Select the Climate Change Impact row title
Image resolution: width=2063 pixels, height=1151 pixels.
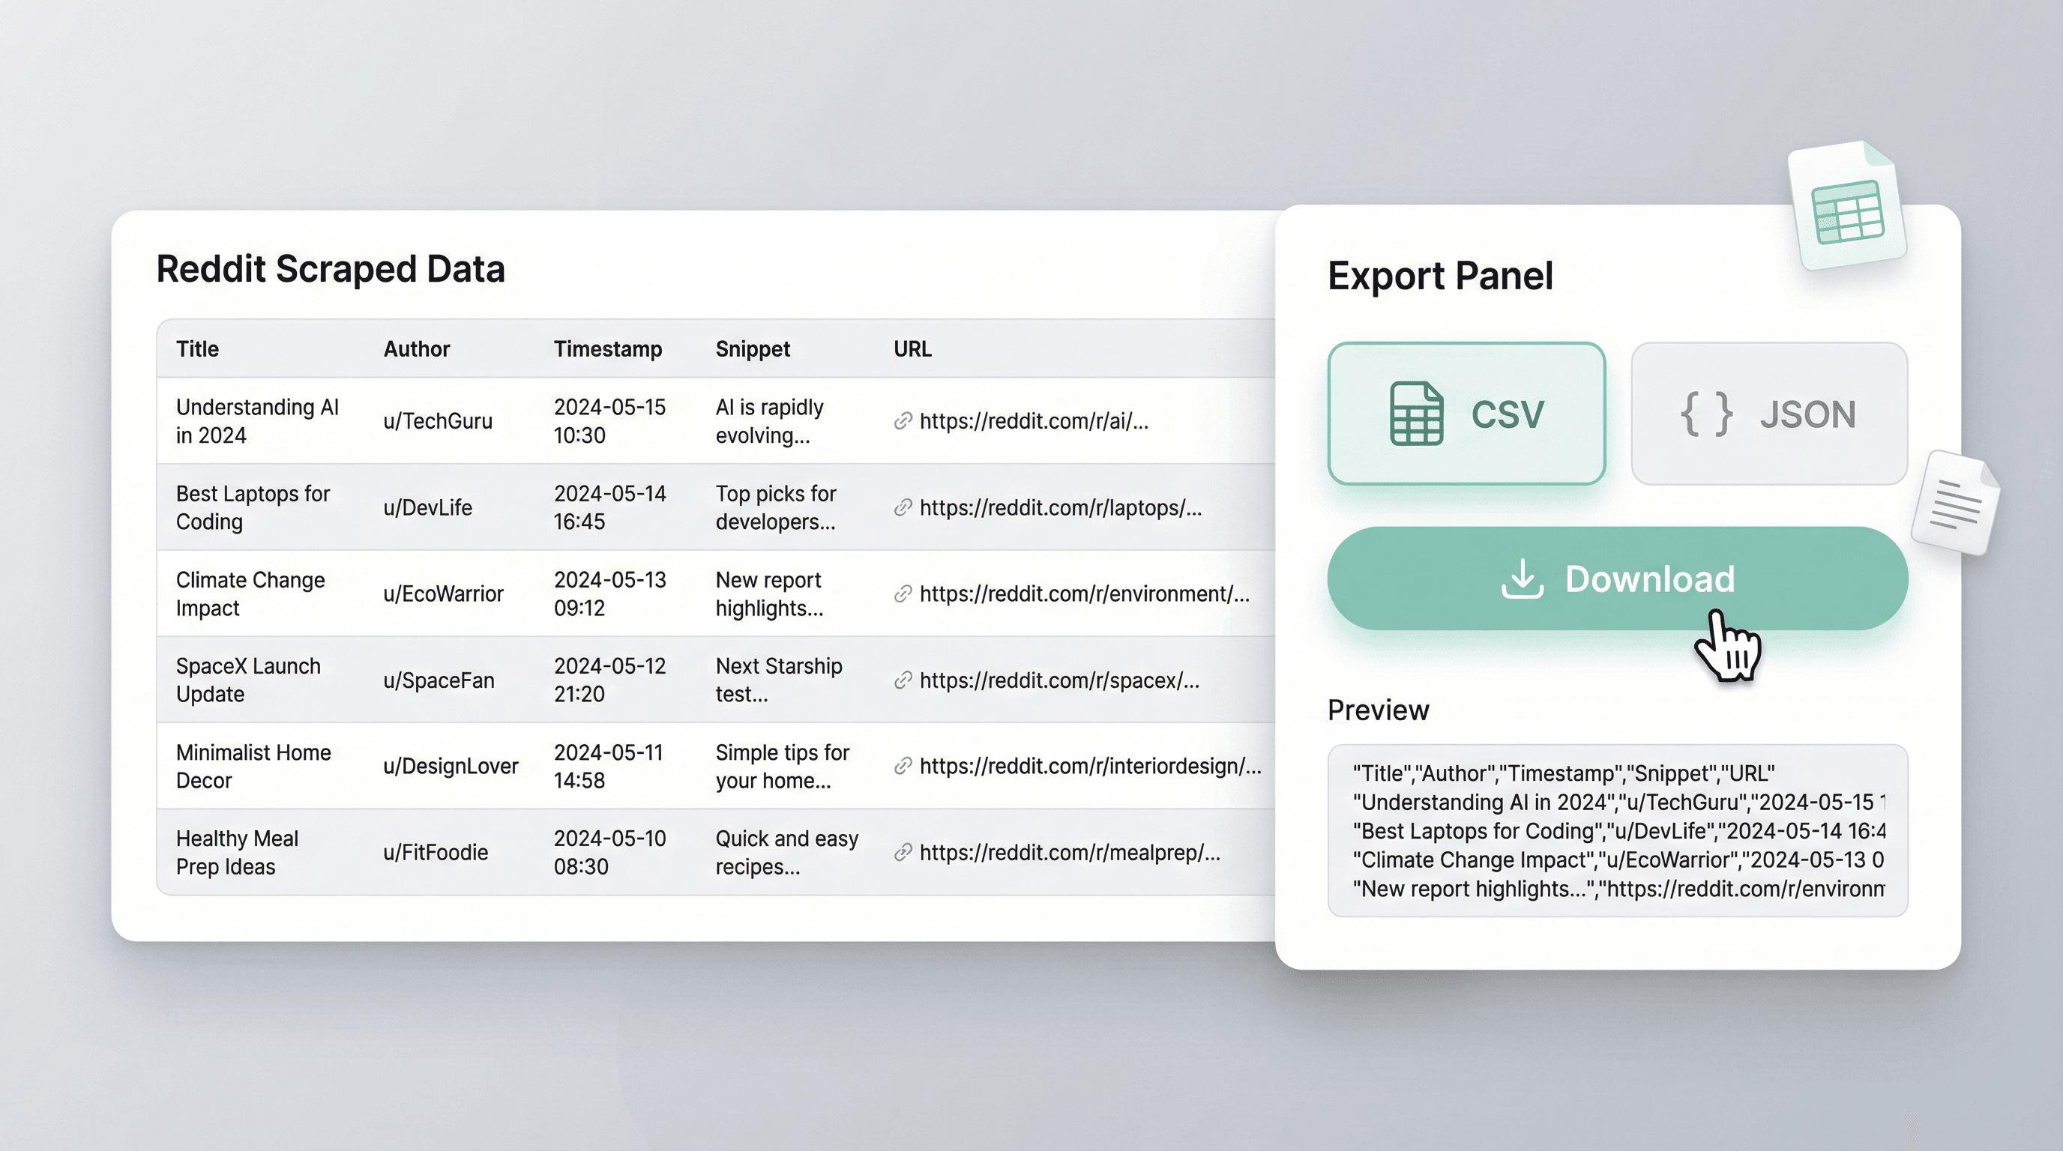(250, 594)
